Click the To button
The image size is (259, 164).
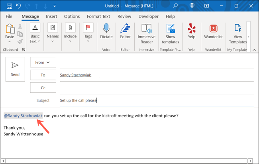click(x=43, y=75)
